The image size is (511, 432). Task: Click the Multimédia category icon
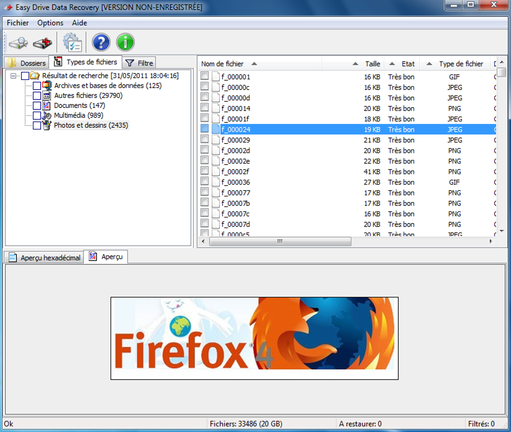tap(47, 115)
